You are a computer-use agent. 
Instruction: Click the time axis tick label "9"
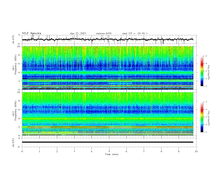tap(179, 151)
